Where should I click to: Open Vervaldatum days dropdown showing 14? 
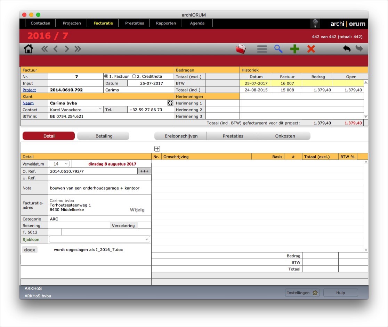59,164
